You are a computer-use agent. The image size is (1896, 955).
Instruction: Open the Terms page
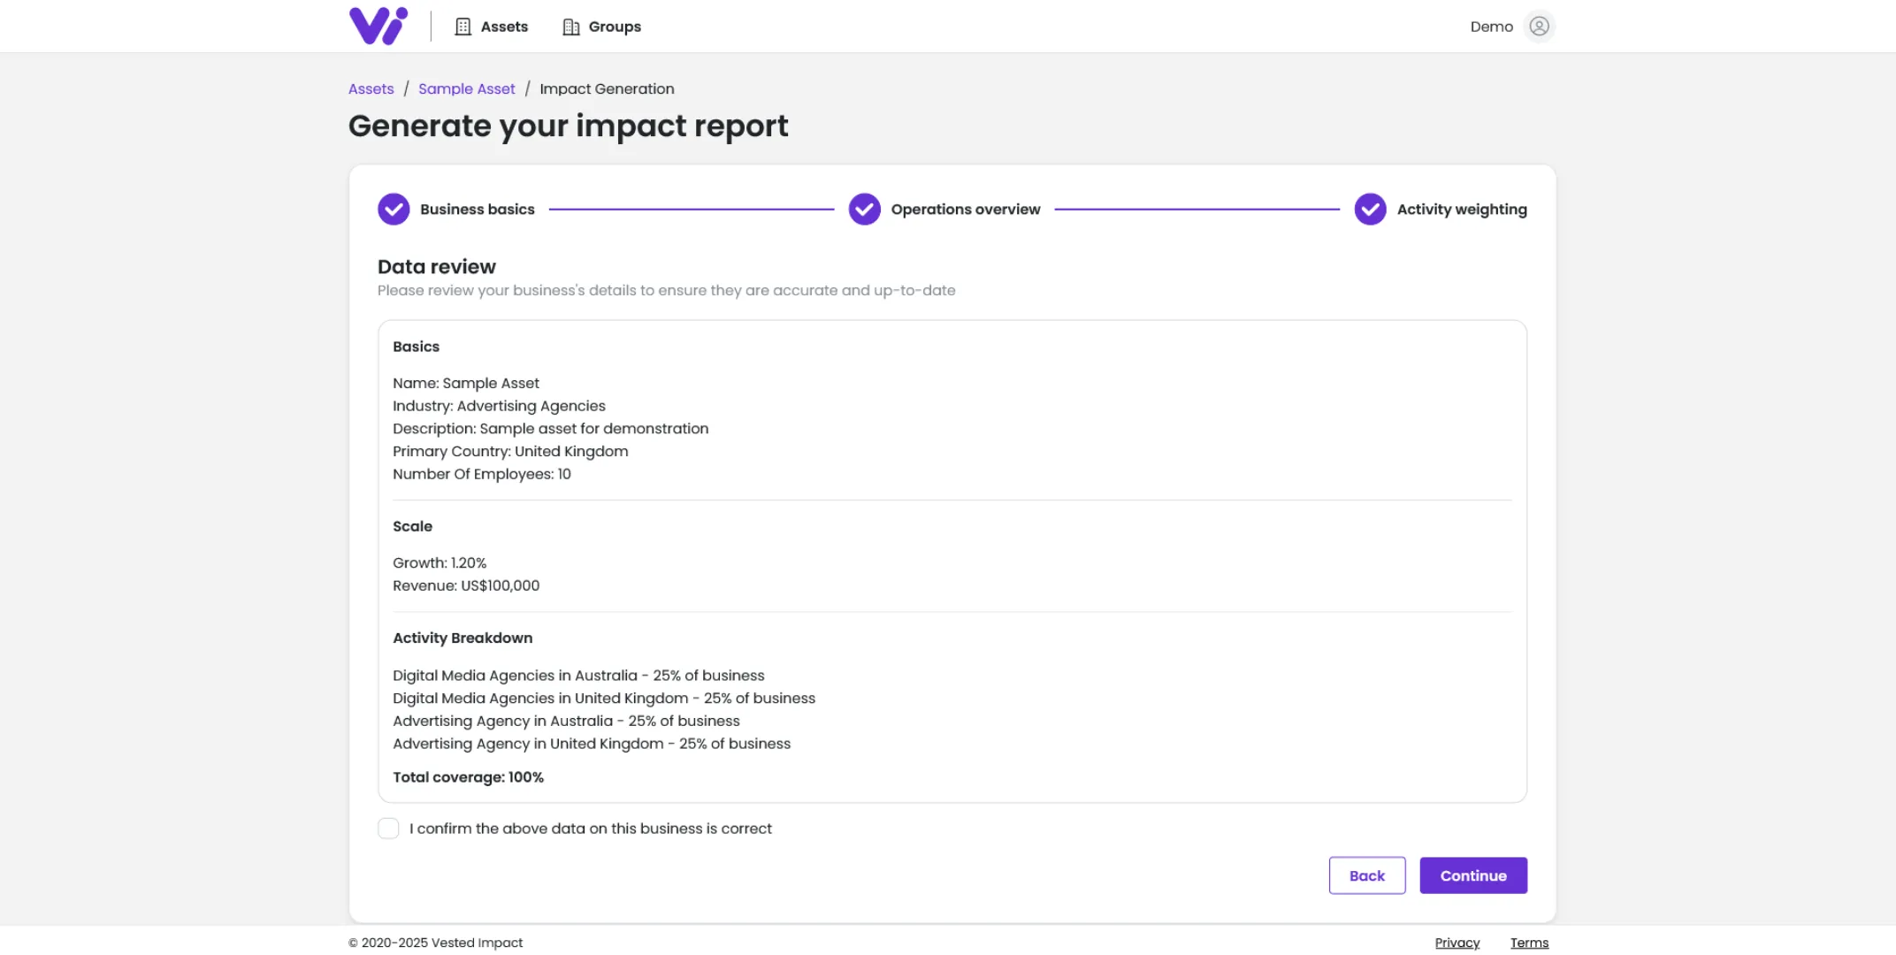tap(1529, 943)
